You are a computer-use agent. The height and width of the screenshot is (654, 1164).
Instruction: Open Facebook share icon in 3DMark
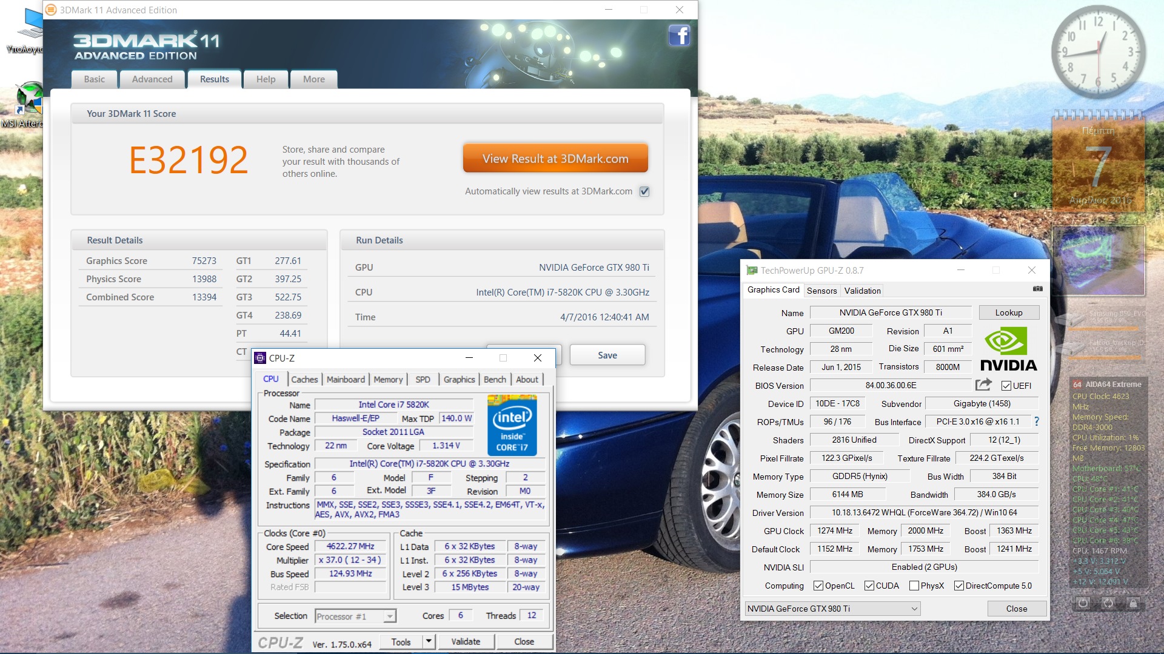coord(680,35)
